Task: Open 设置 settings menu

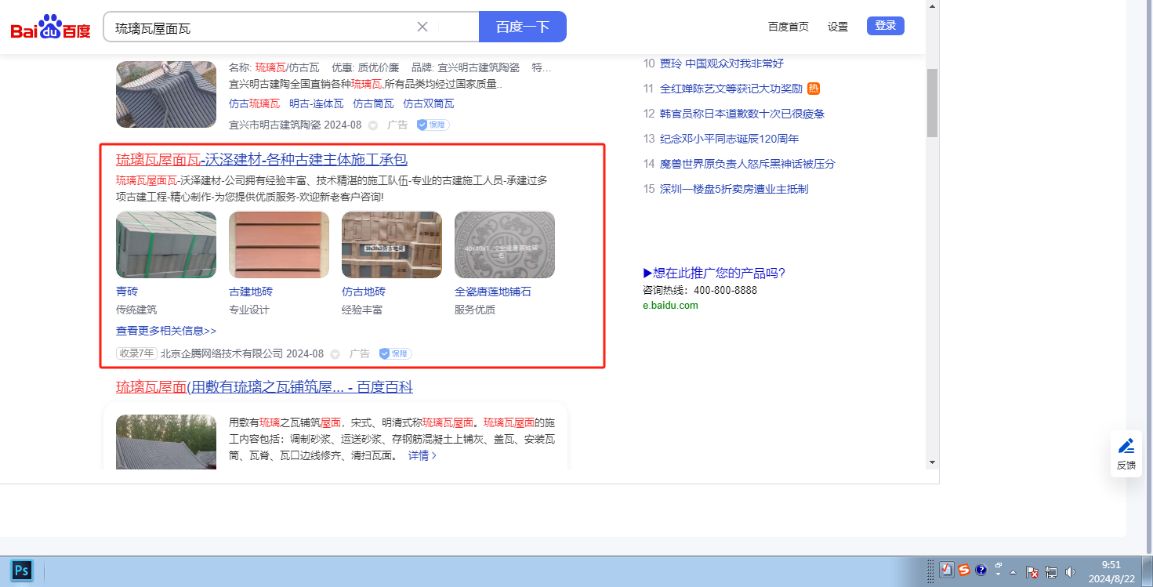Action: [x=838, y=27]
